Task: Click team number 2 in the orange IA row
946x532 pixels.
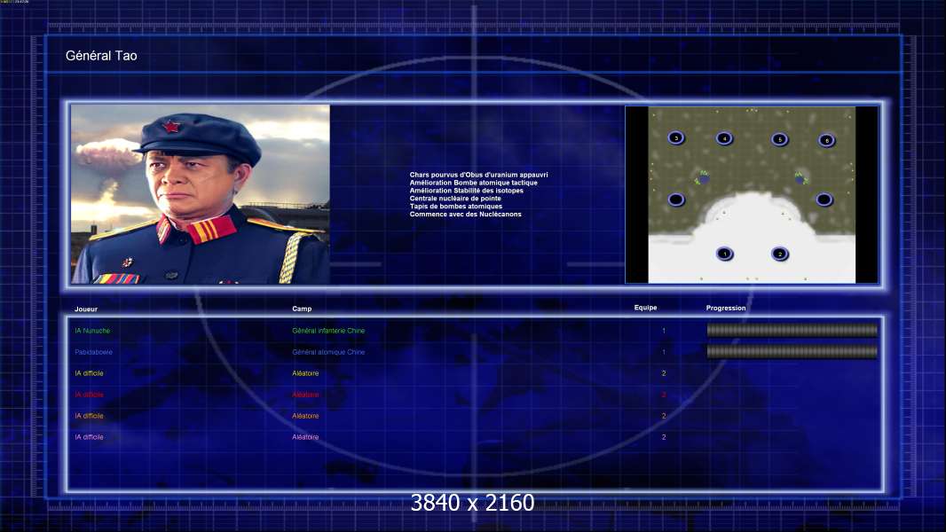Action: click(x=664, y=416)
